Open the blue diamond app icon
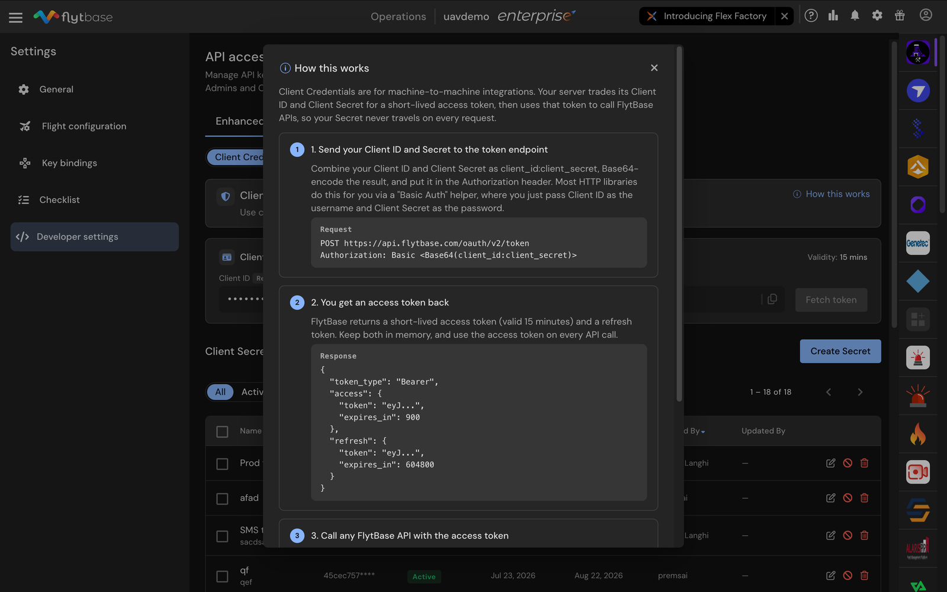947x592 pixels. [x=918, y=281]
